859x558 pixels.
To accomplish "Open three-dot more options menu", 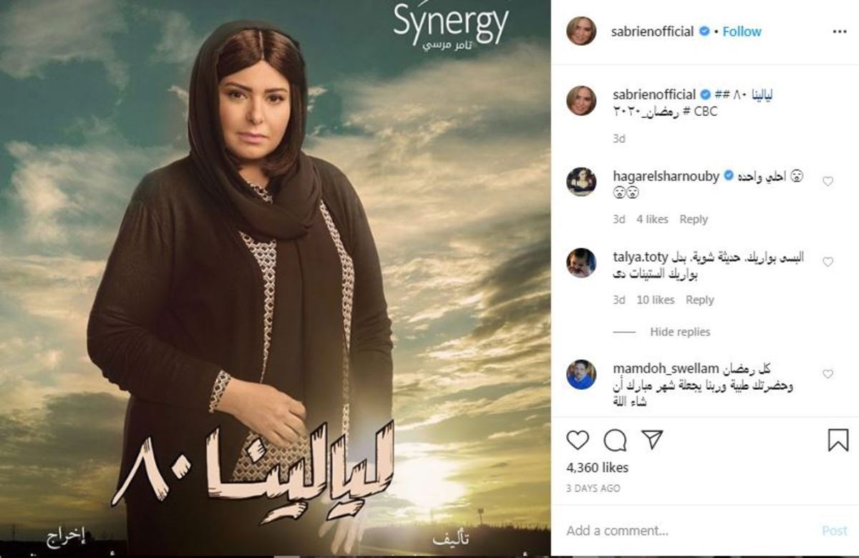I will (x=840, y=31).
